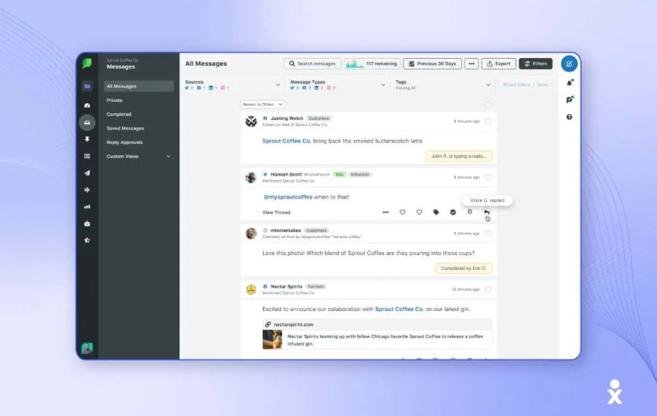Check the Justing Welch message checkbox
Screen dimensions: 657x416
488,121
